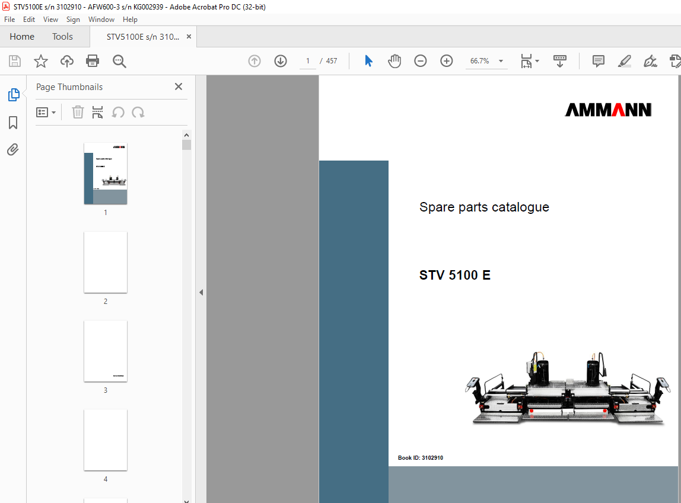This screenshot has width=681, height=503.
Task: Go to next page arrow
Action: coord(281,61)
